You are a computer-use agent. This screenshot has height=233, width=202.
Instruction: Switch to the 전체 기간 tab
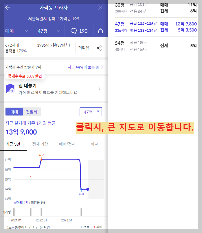[x=40, y=144]
